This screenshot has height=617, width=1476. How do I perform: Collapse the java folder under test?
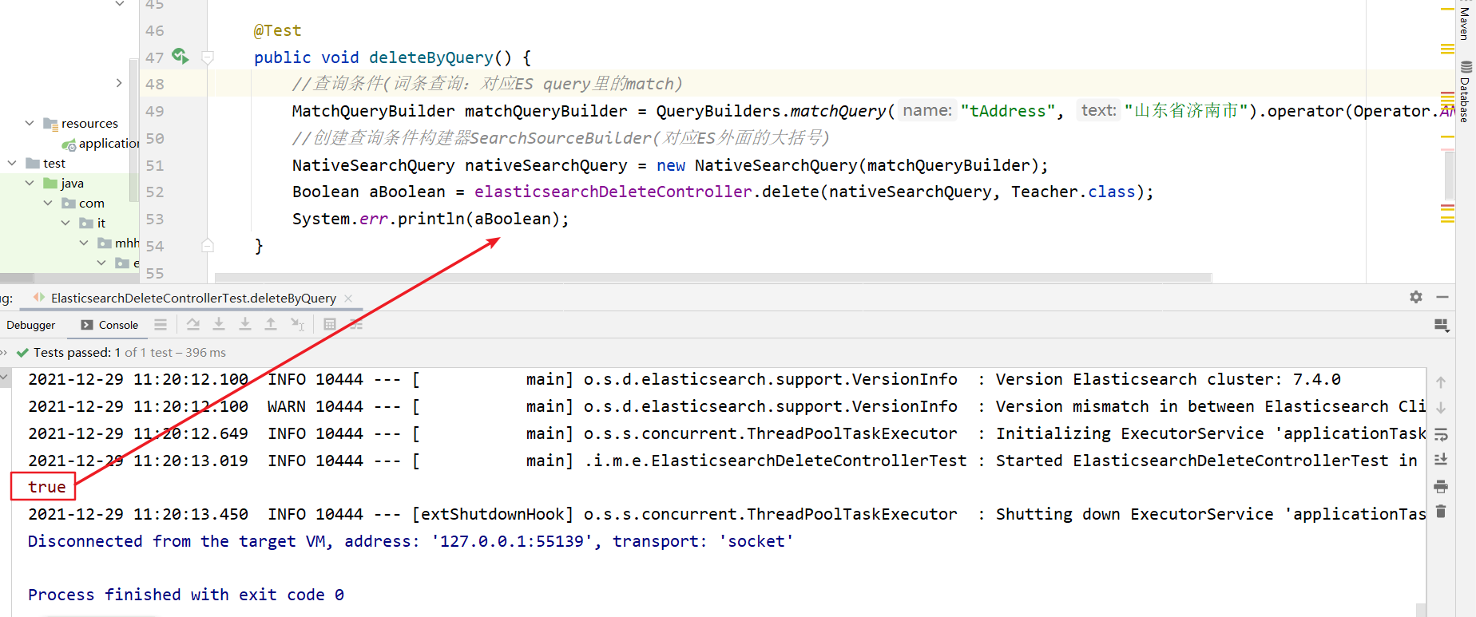click(x=30, y=183)
